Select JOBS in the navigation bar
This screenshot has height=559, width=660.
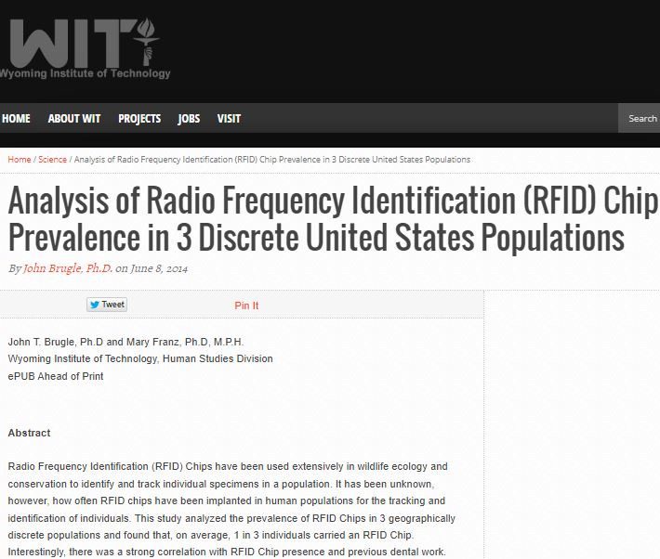point(189,118)
